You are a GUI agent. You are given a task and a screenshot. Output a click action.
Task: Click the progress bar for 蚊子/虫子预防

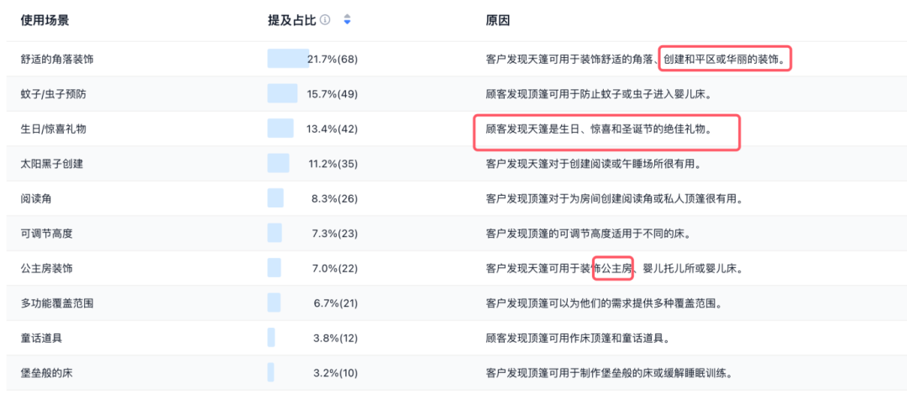282,93
